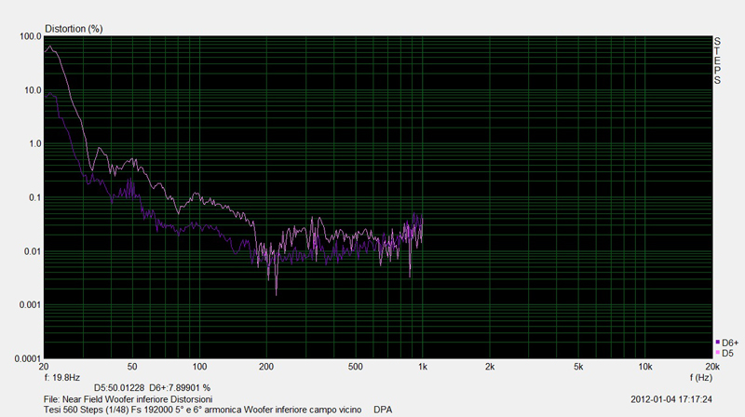Image resolution: width=745 pixels, height=417 pixels.
Task: Select the D6+ legend label
Action: 730,343
